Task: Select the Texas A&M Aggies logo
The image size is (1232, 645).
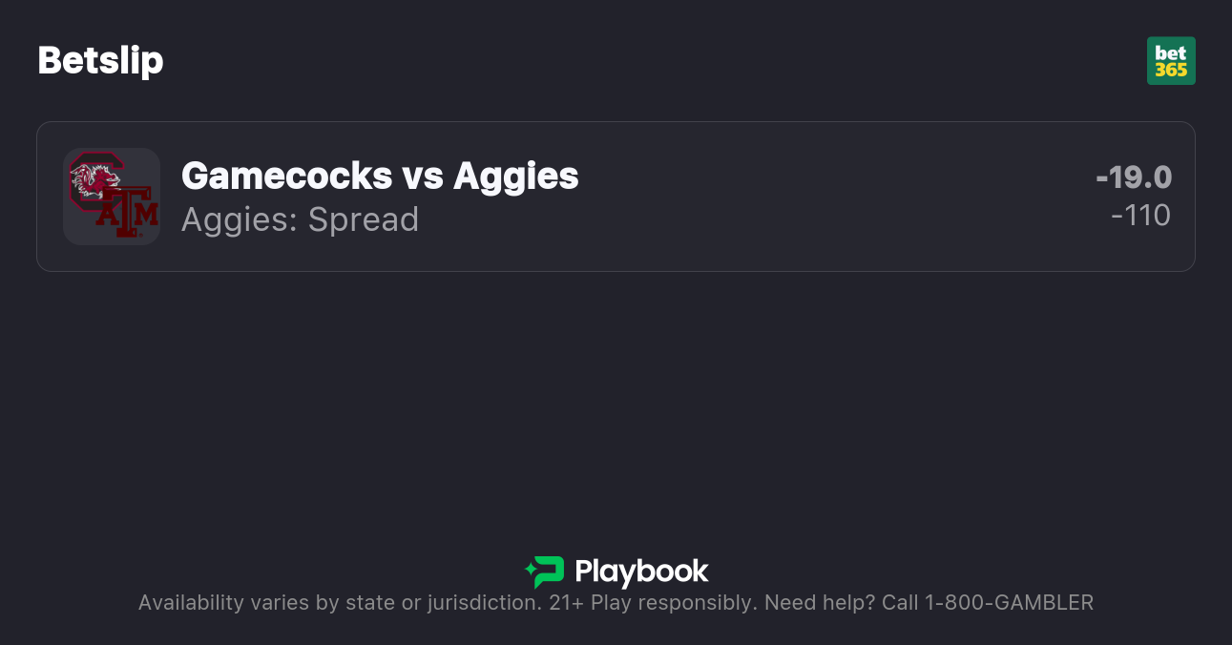Action: (x=127, y=215)
